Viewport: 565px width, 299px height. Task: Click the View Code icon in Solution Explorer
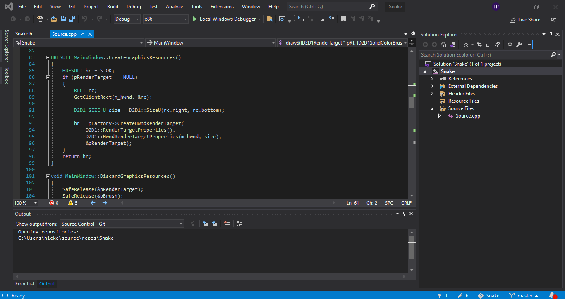510,45
